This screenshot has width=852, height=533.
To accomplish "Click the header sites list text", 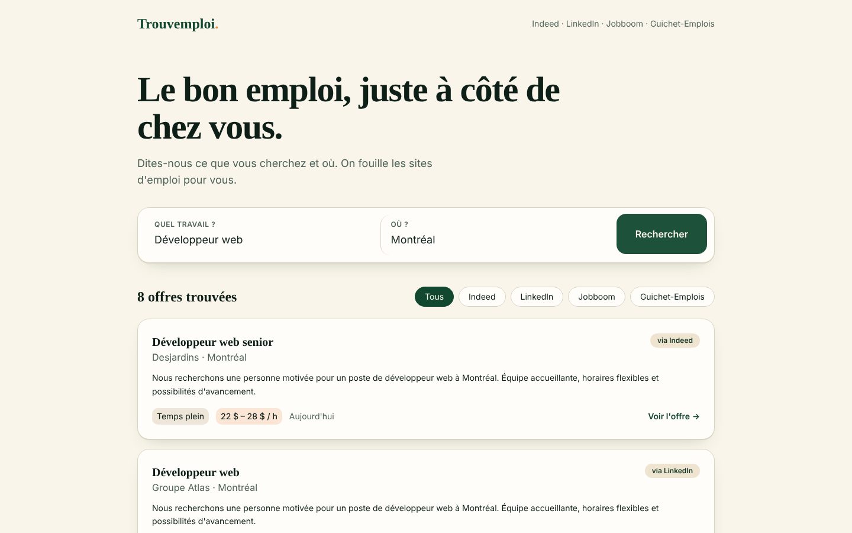I will [x=623, y=24].
